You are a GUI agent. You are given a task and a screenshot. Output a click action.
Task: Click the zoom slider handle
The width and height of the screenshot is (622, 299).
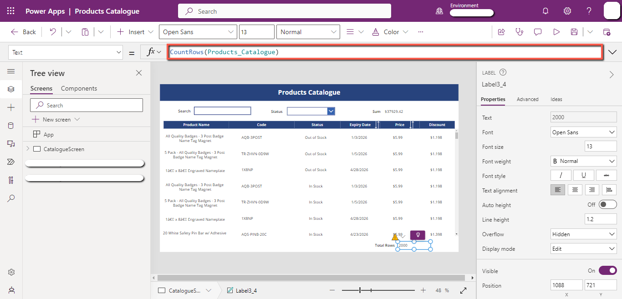point(360,290)
